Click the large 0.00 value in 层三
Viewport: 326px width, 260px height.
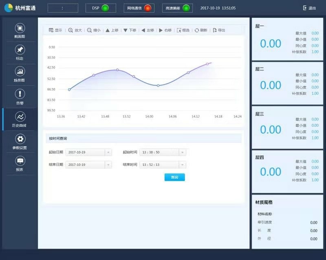[x=271, y=130]
